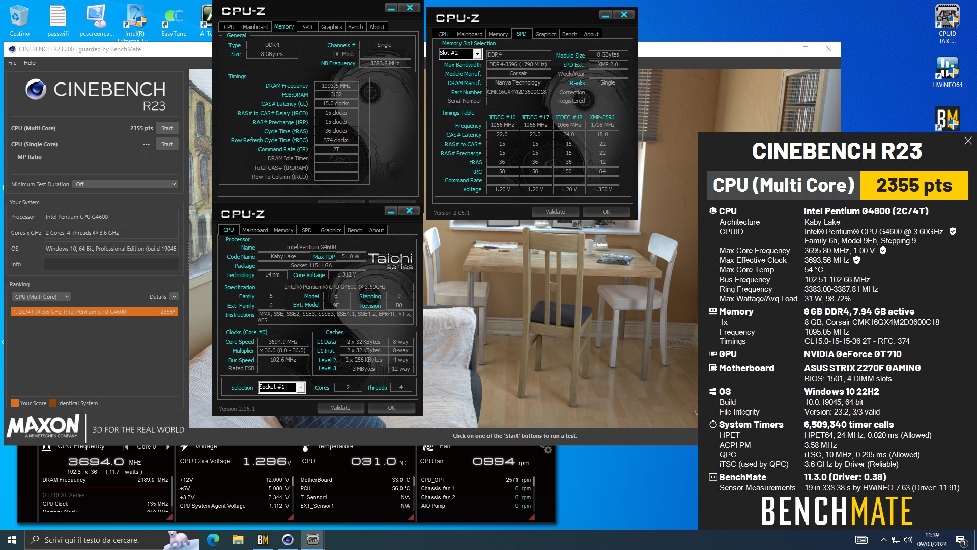
Task: Click the Memory module icon in BenchMate panel
Action: click(x=713, y=311)
